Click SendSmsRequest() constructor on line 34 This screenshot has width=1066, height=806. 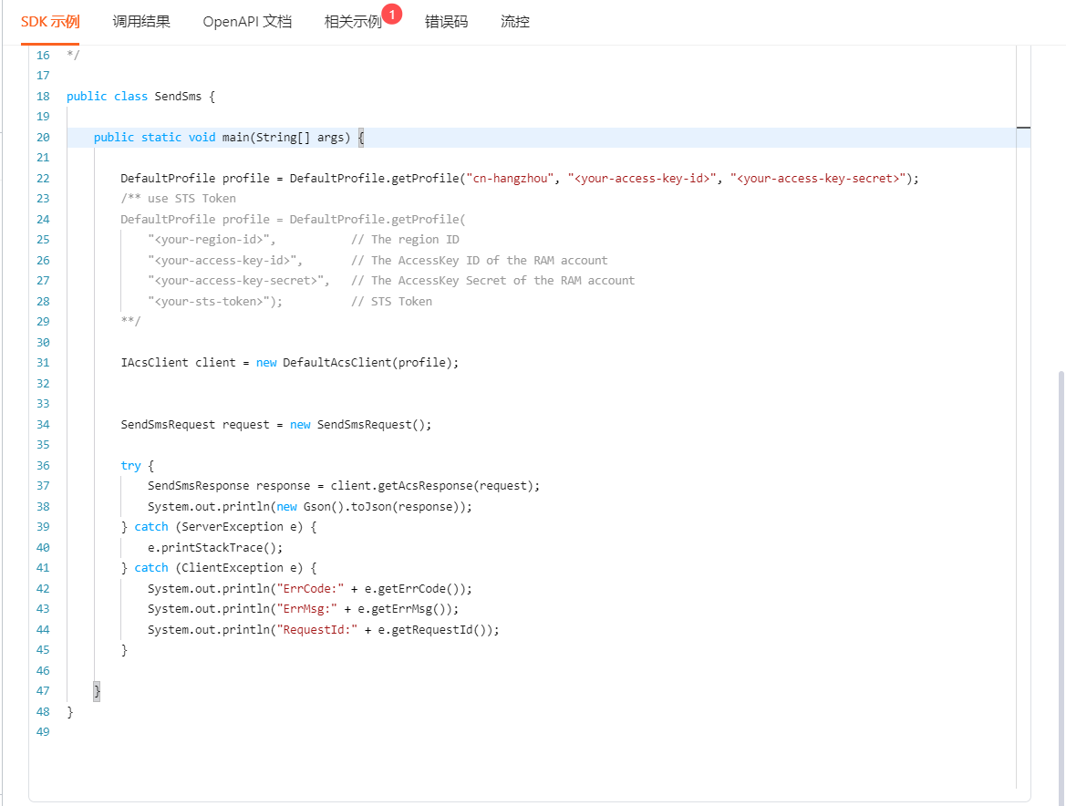(x=370, y=425)
